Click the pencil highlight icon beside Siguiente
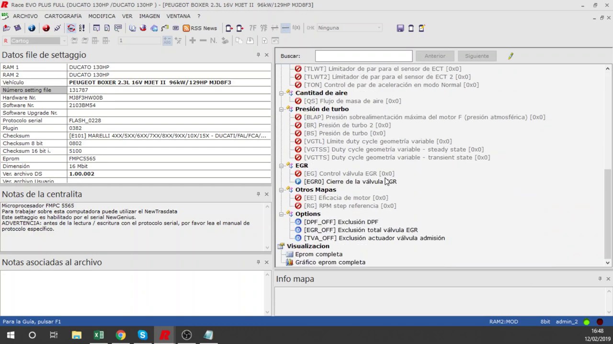Image resolution: width=613 pixels, height=344 pixels. pos(511,56)
